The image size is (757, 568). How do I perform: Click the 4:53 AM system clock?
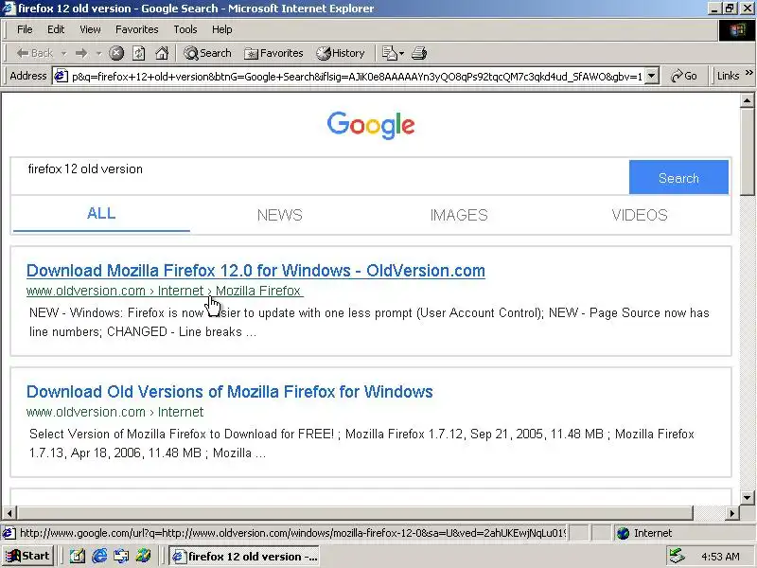pos(720,557)
